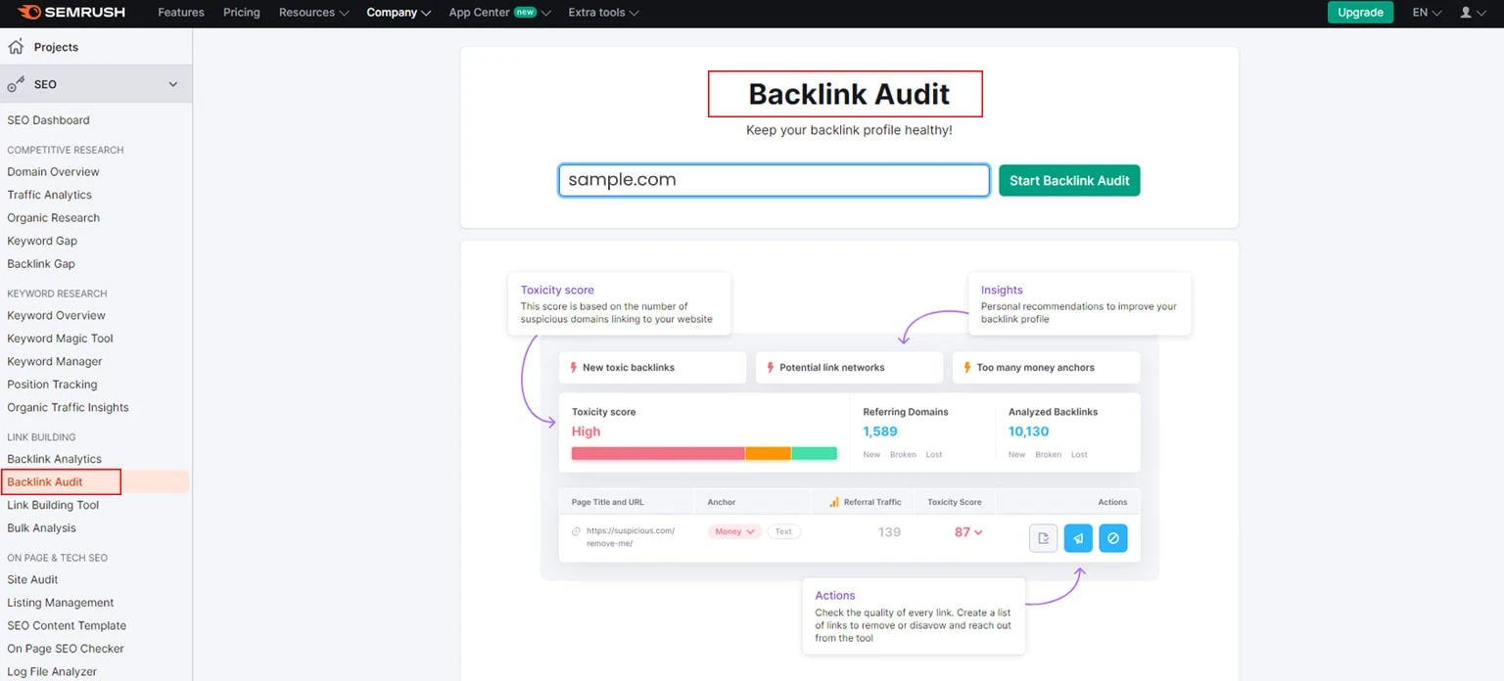Expand the Extra tools menu
This screenshot has height=681, width=1504.
click(603, 13)
